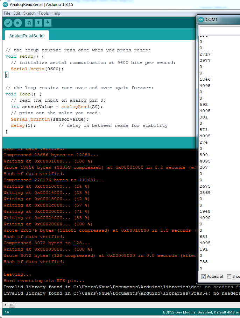Click the void setup() { line
This screenshot has height=318, width=240.
coord(24,56)
